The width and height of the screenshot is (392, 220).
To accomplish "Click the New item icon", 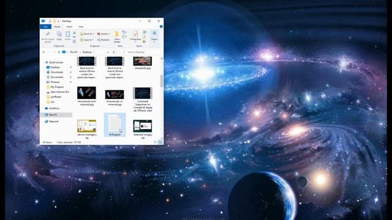I will point(124,32).
